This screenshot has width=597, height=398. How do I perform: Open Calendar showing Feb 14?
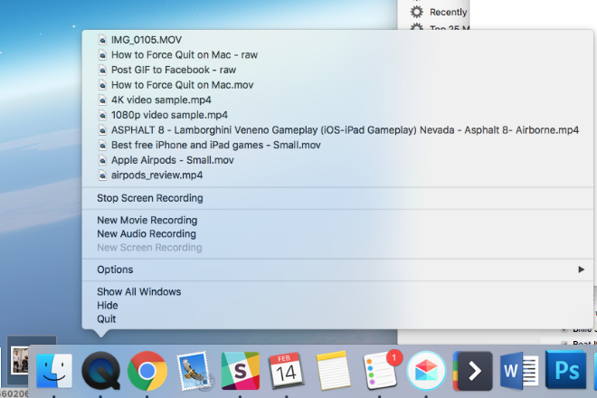pyautogui.click(x=287, y=371)
